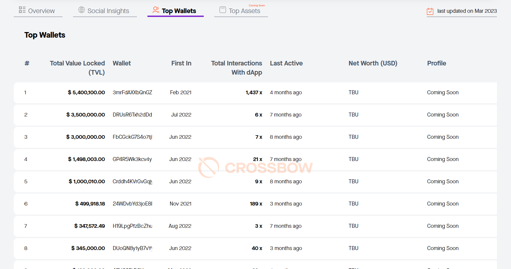Sort by Total Value Locked column header

(77, 68)
